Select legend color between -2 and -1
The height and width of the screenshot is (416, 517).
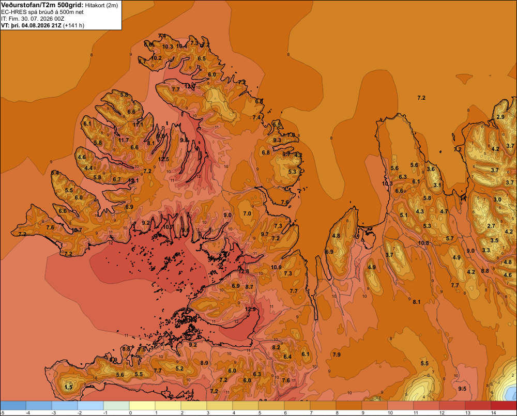[90, 405]
